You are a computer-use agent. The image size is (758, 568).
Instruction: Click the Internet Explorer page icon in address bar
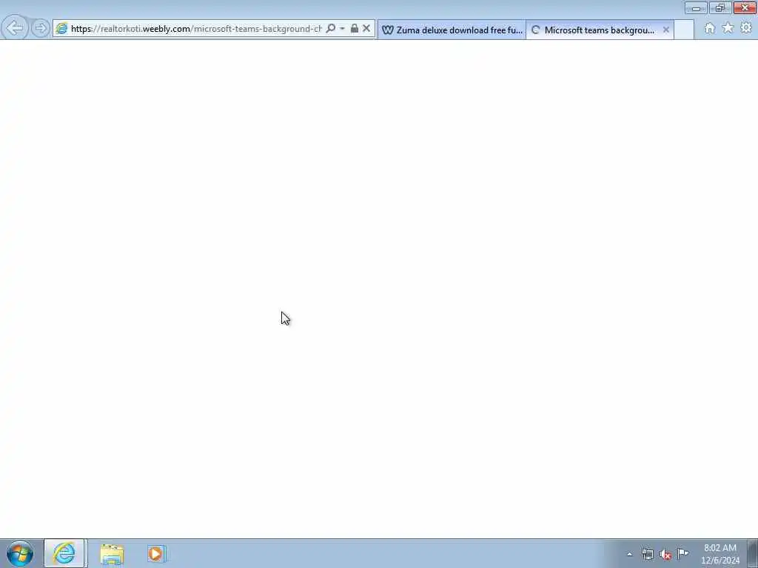[61, 29]
